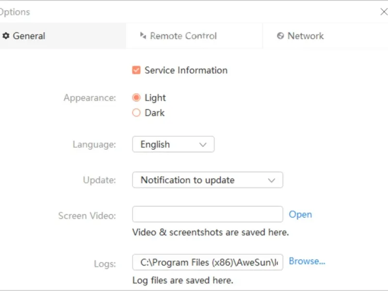The image size is (388, 291).
Task: Click the Remote Control tab icon
Action: point(143,36)
